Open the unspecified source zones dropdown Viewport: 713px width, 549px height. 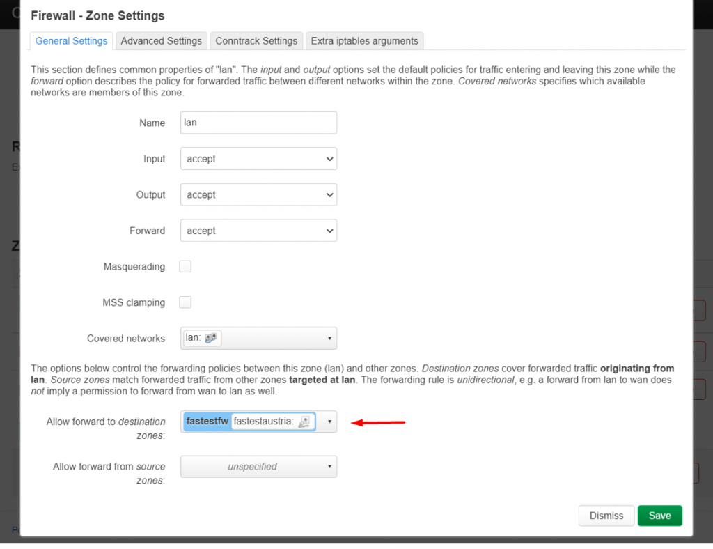[258, 466]
